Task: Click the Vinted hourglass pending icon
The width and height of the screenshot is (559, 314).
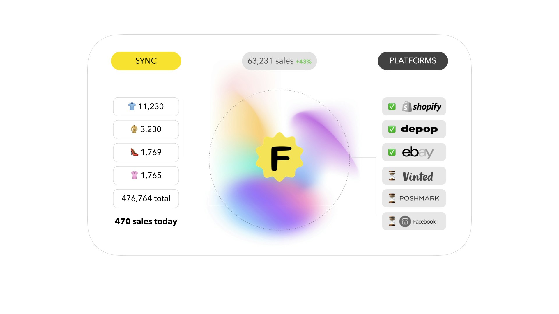Action: pos(392,176)
